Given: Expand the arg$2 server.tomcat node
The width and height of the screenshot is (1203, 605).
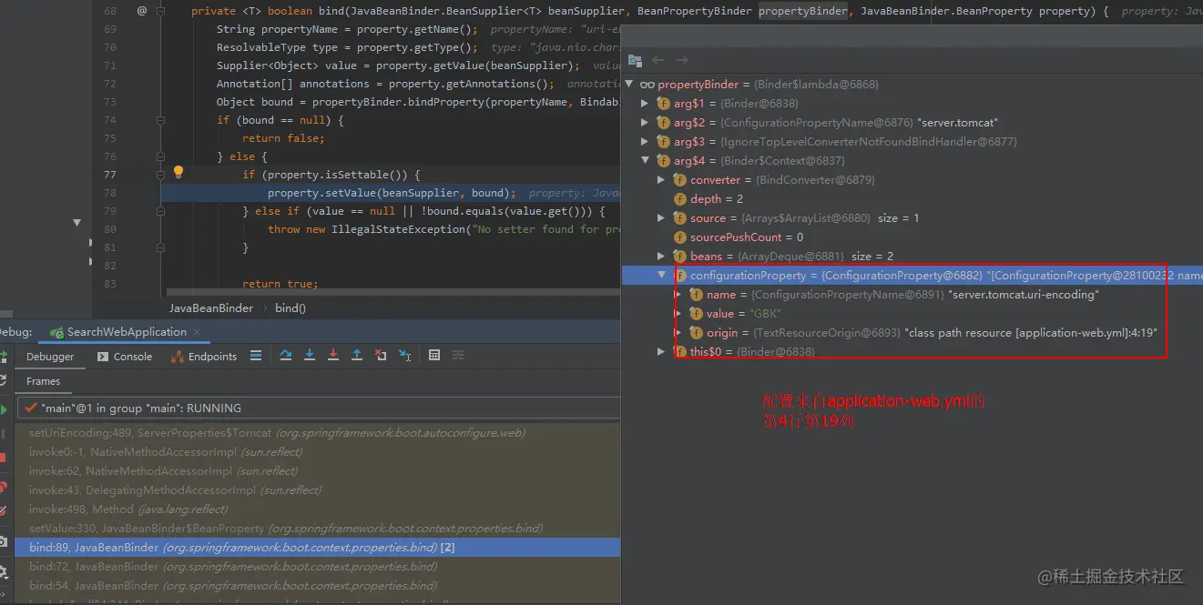Looking at the screenshot, I should click(x=645, y=123).
